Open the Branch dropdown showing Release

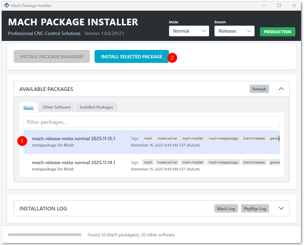coord(235,31)
